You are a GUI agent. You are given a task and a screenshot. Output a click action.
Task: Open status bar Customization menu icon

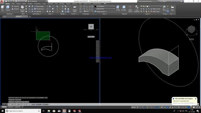(199, 107)
